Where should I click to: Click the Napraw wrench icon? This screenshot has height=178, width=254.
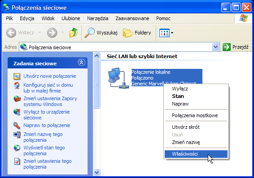(x=17, y=125)
